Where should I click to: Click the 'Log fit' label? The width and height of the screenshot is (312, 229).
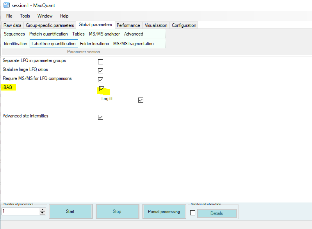pos(107,99)
